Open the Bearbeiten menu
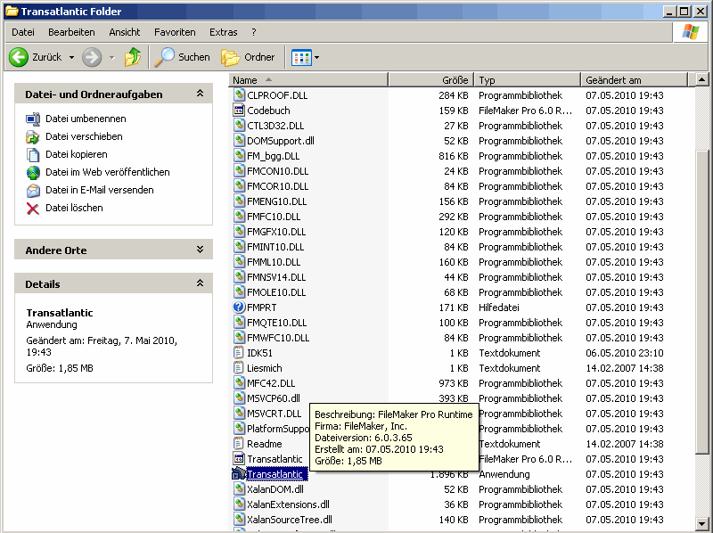 click(x=71, y=32)
